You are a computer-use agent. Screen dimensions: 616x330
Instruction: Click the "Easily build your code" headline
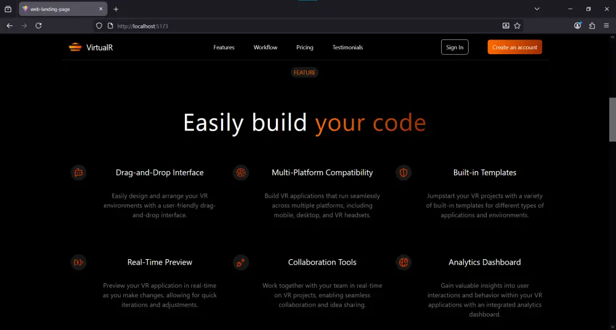pyautogui.click(x=304, y=123)
